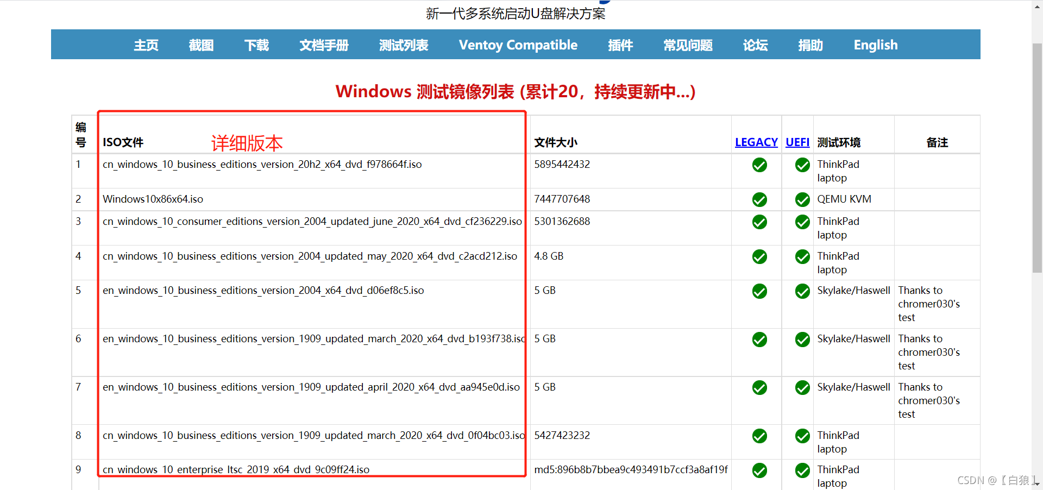
Task: Select Skylake/Haswell cell in row 5
Action: click(853, 290)
